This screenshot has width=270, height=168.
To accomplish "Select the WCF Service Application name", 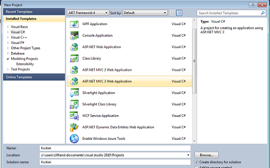I will [x=101, y=116].
